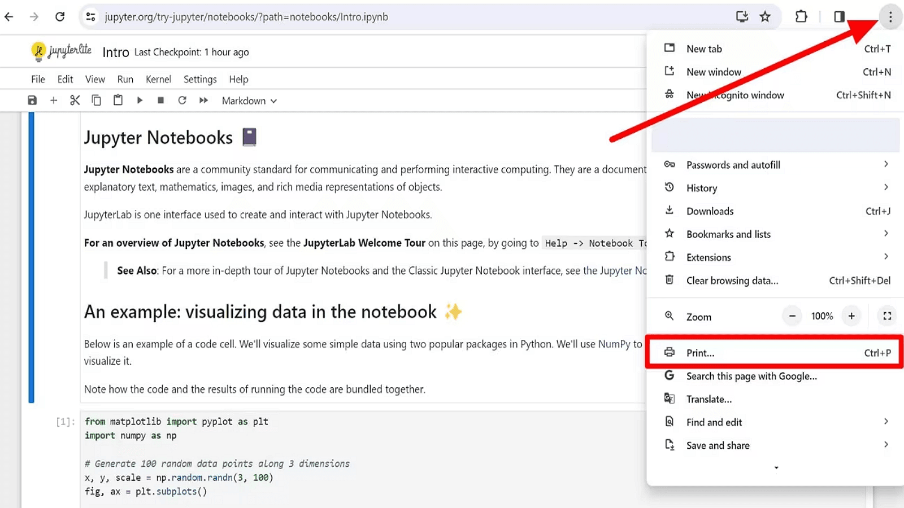Increase zoom with the plus button
Image resolution: width=904 pixels, height=508 pixels.
[x=851, y=316]
